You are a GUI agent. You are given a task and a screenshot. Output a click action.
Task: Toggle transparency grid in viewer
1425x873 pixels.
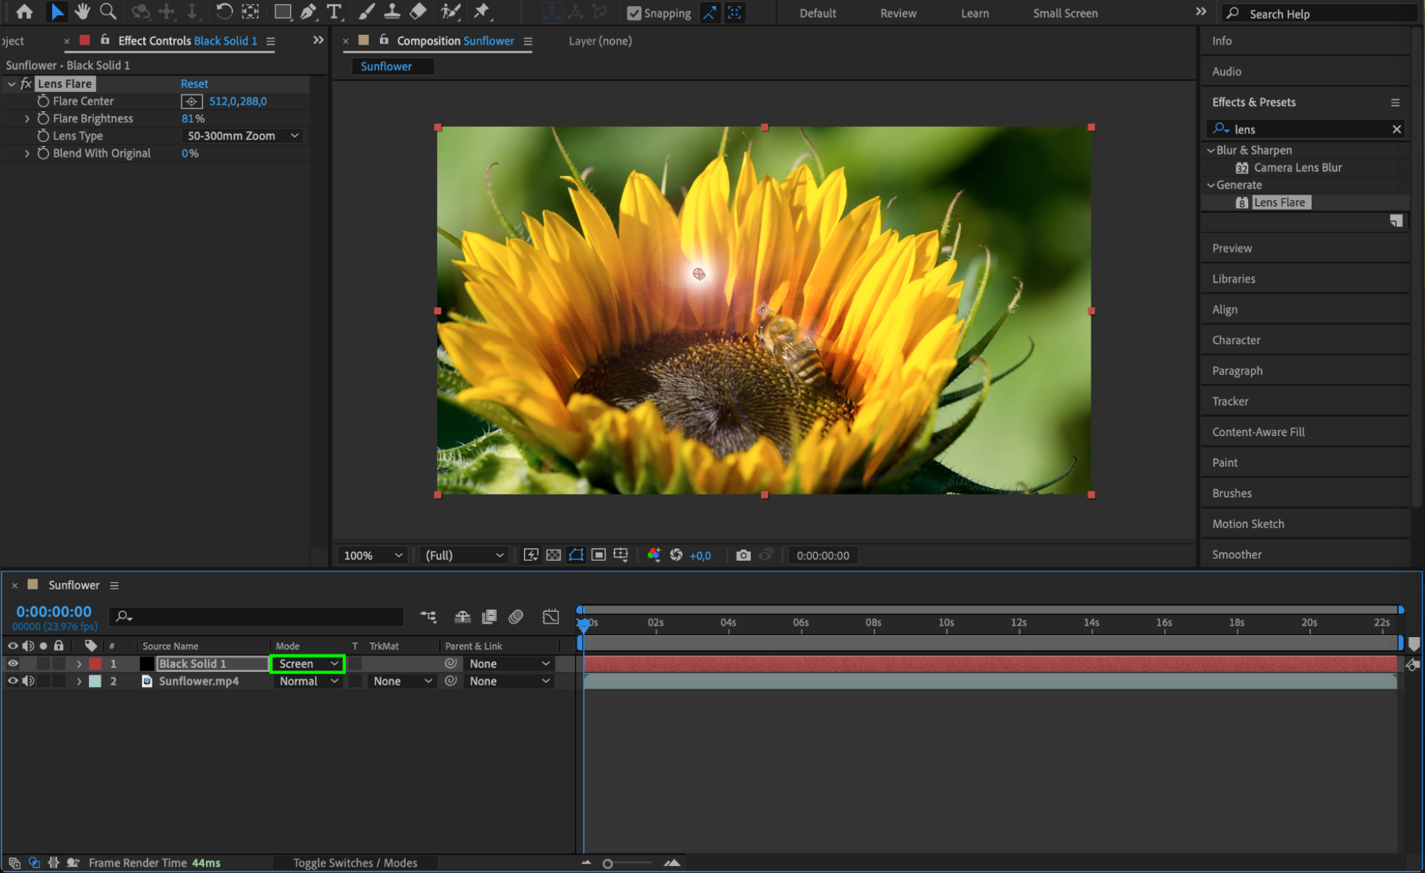coord(553,555)
